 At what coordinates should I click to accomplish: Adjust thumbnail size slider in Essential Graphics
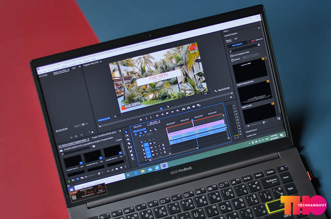tap(248, 126)
